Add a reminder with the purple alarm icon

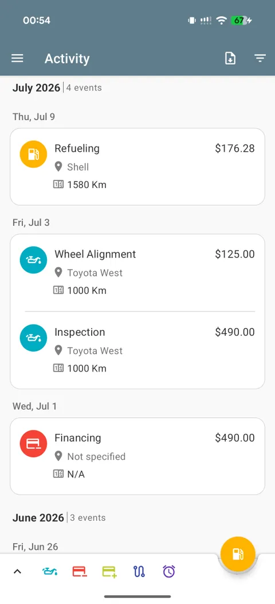point(168,571)
